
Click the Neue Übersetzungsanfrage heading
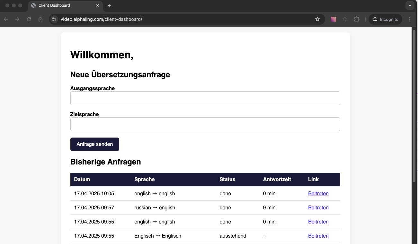tap(120, 75)
